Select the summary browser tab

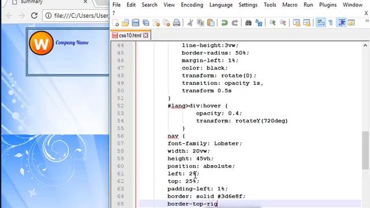point(47,2)
